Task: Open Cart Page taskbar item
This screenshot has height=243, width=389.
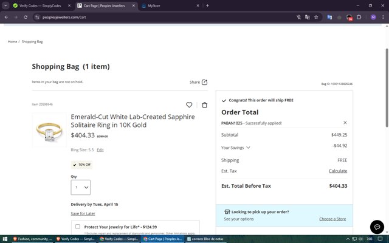Action: [x=162, y=239]
